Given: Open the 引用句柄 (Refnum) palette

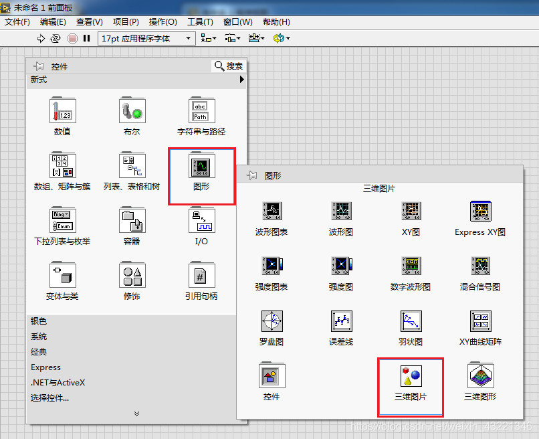Looking at the screenshot, I should tap(201, 275).
